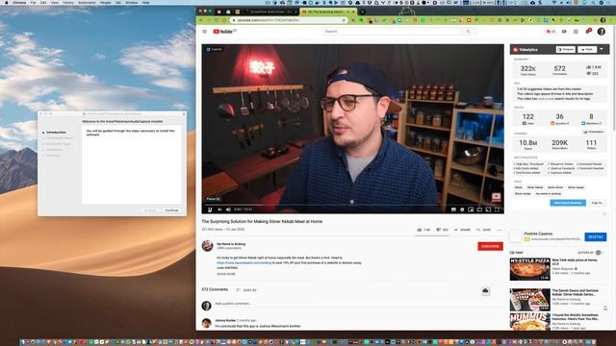This screenshot has height=346, width=616.
Task: Click the 'döner' tag chip
Action: tap(519, 187)
